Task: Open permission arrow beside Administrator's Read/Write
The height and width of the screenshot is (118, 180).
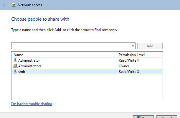Action: (x=138, y=60)
